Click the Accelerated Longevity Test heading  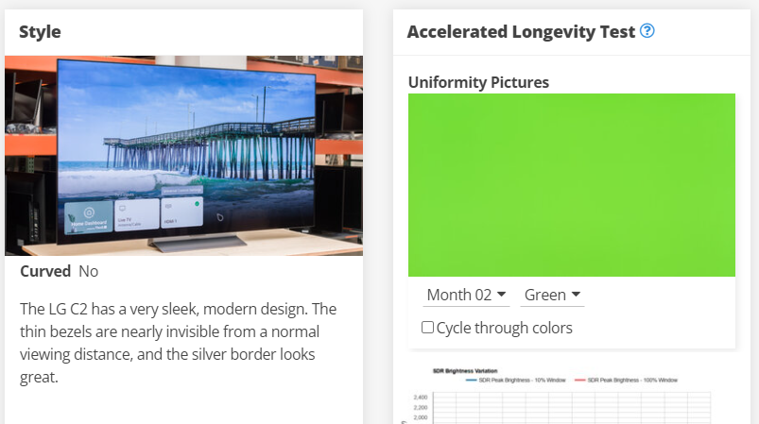[521, 32]
